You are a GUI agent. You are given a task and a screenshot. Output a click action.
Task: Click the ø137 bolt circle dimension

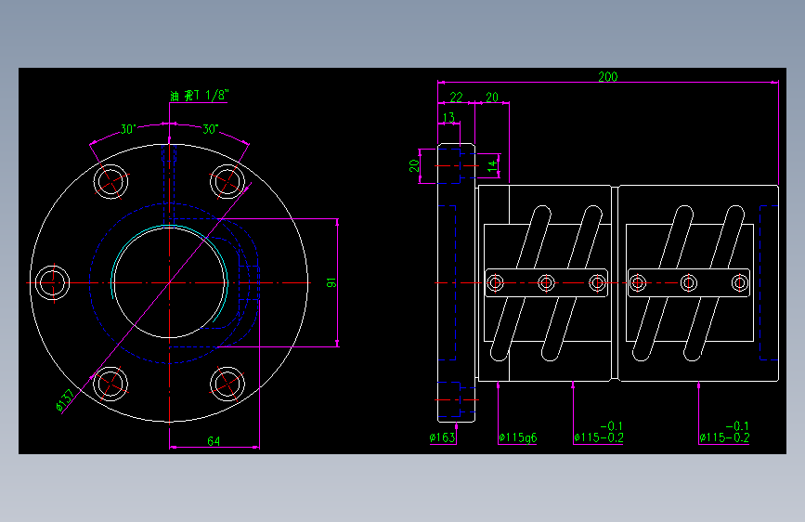(x=65, y=400)
